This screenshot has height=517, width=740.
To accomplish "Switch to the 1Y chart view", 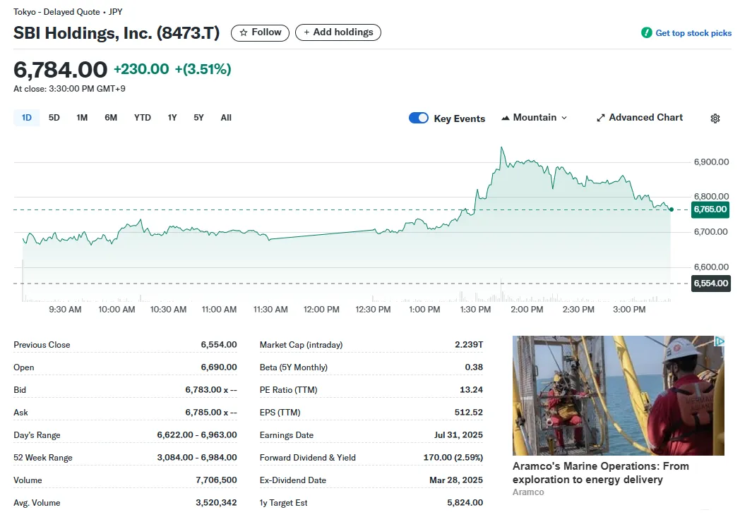I will pyautogui.click(x=172, y=118).
